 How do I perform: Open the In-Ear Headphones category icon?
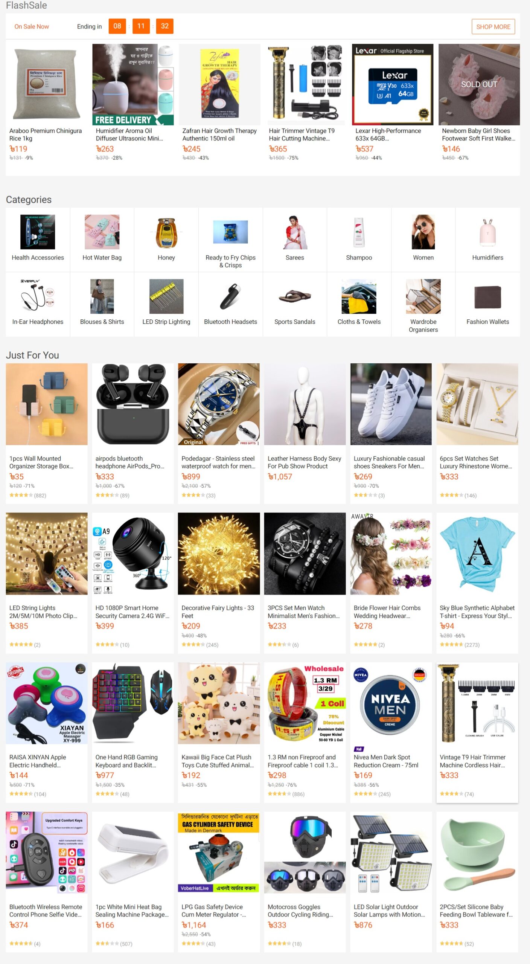tap(38, 296)
